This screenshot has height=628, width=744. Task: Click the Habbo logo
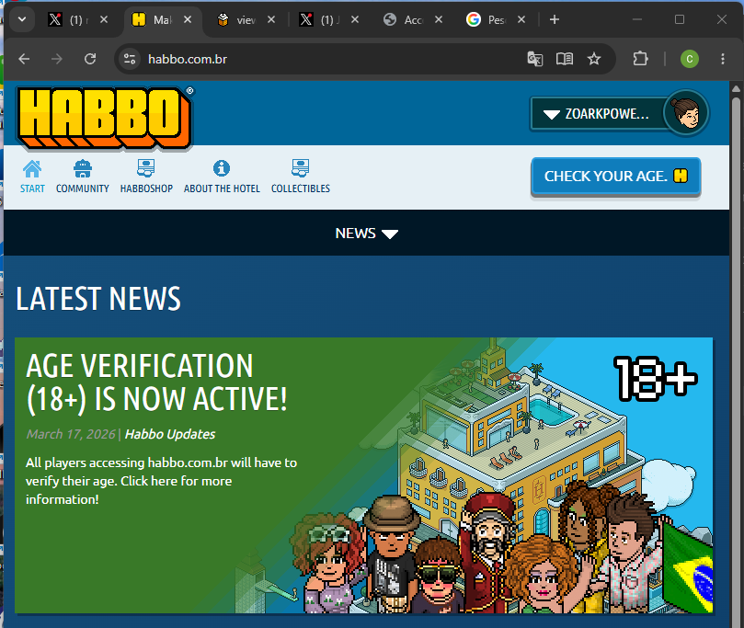coord(105,118)
